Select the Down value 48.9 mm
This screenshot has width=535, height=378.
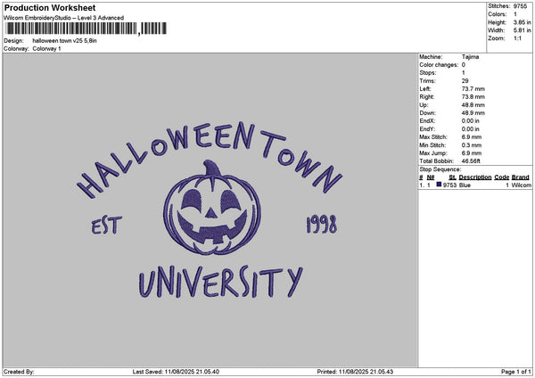click(473, 113)
